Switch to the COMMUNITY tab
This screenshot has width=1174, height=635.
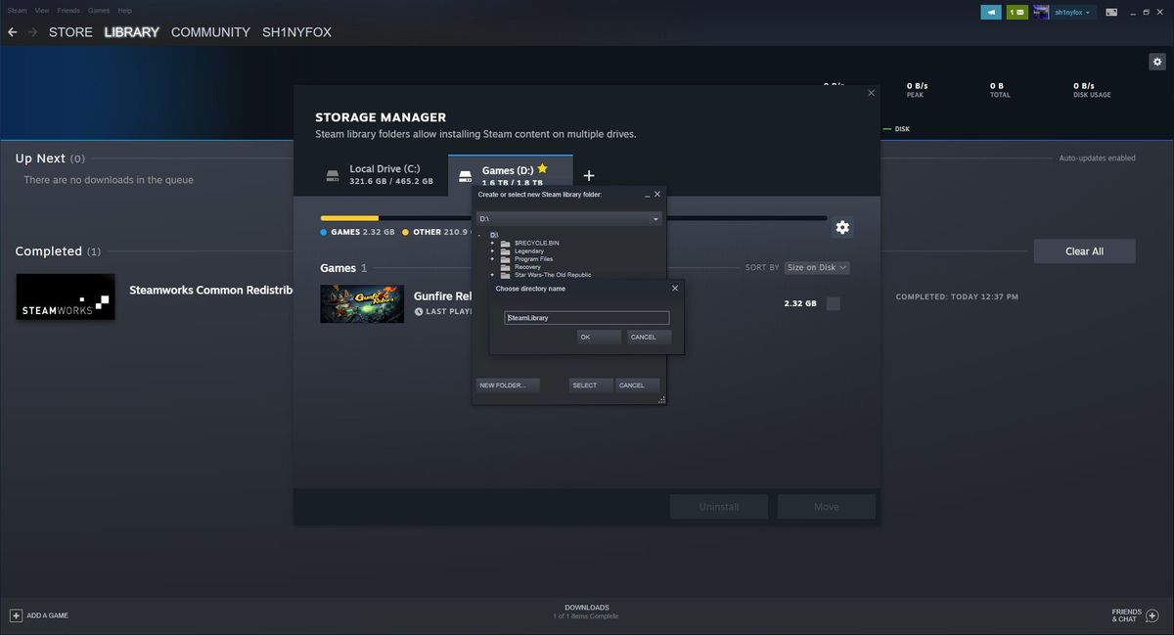209,31
